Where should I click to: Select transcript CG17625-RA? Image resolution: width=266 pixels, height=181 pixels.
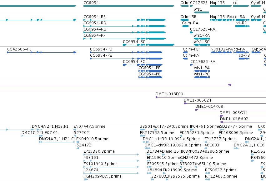tap(192, 32)
